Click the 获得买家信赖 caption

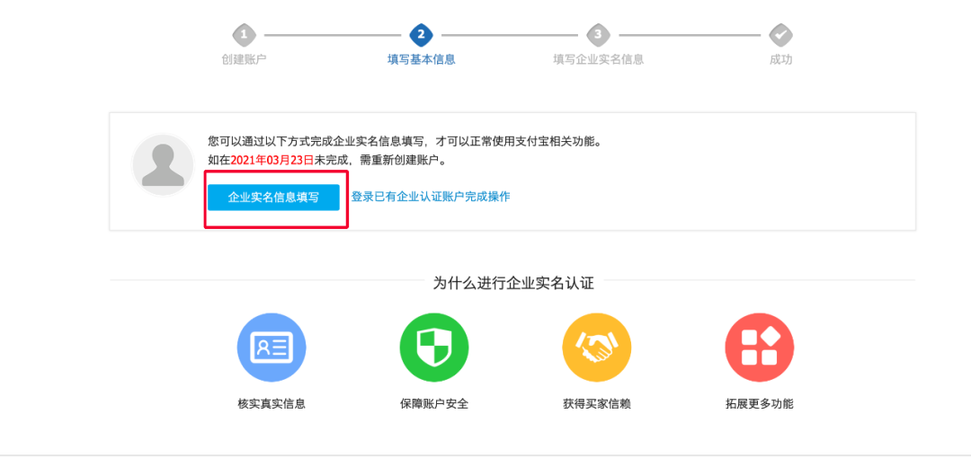tap(597, 404)
